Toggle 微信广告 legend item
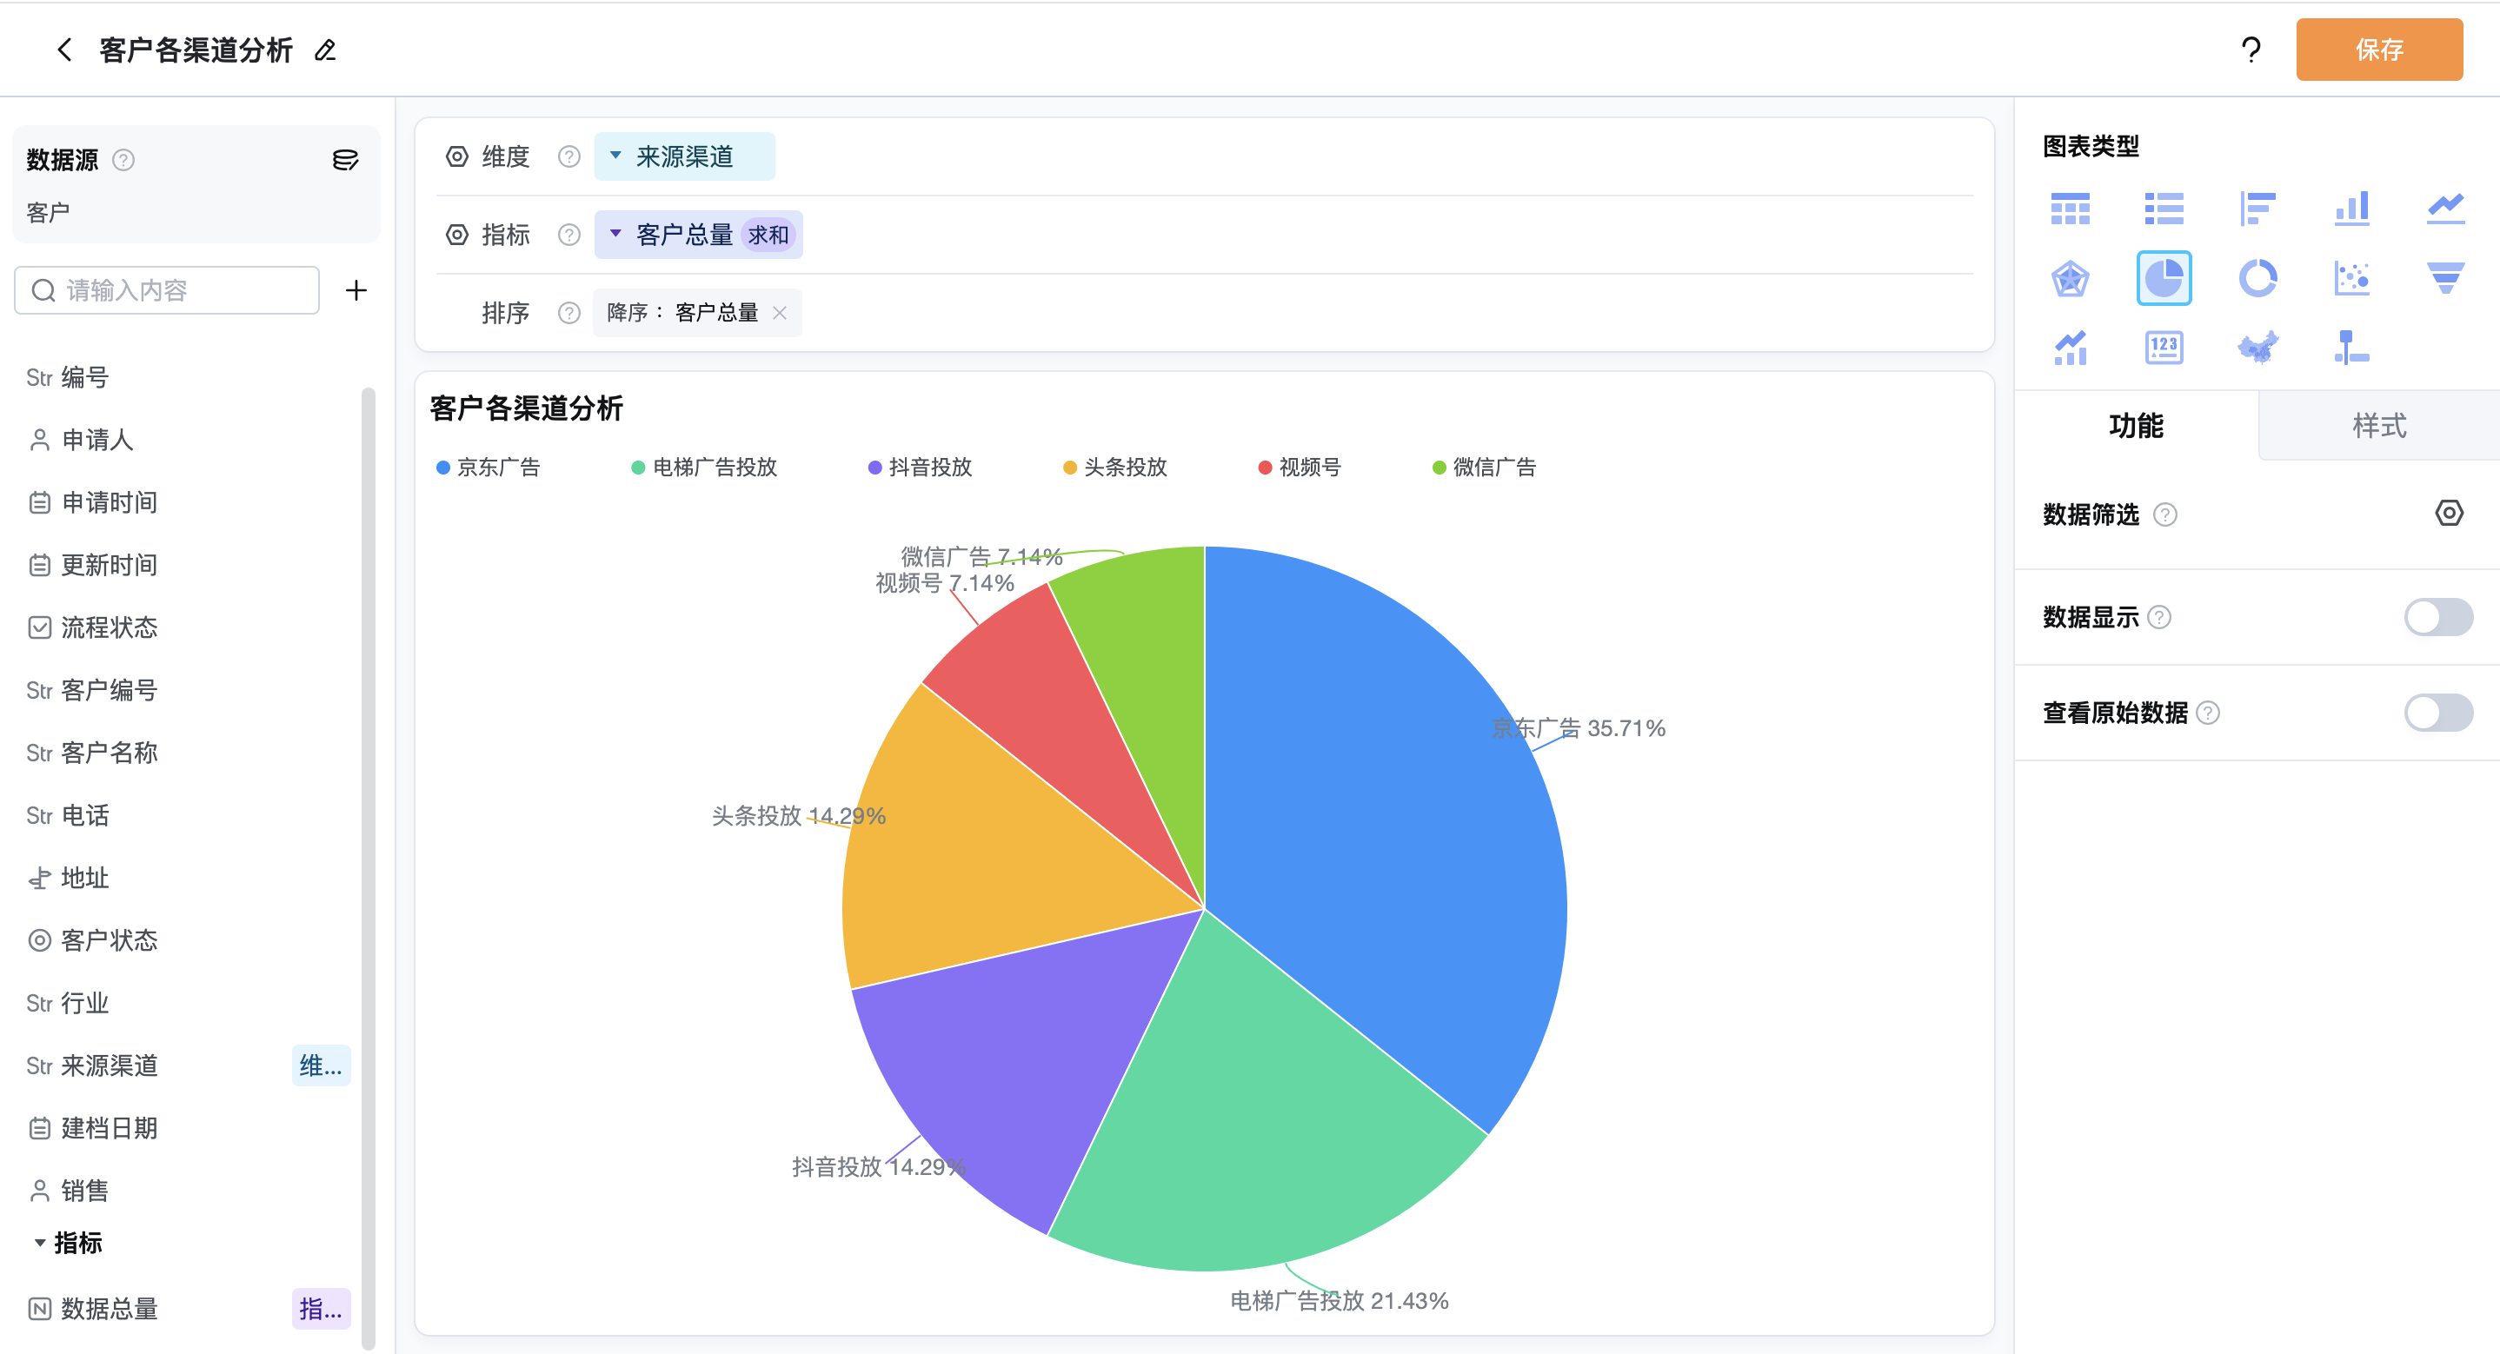The height and width of the screenshot is (1354, 2500). click(x=1484, y=467)
